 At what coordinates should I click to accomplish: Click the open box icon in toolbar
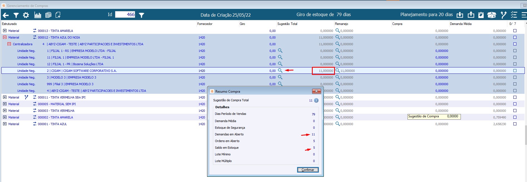point(492,15)
